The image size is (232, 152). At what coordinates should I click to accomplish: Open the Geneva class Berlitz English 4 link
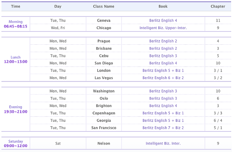click(163, 21)
